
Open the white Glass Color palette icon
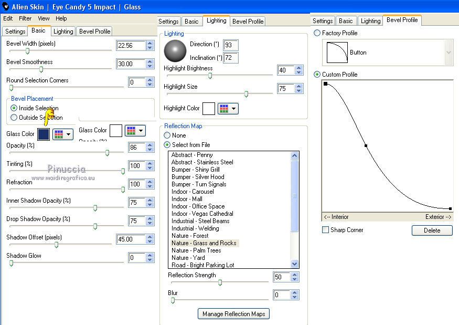(x=132, y=131)
